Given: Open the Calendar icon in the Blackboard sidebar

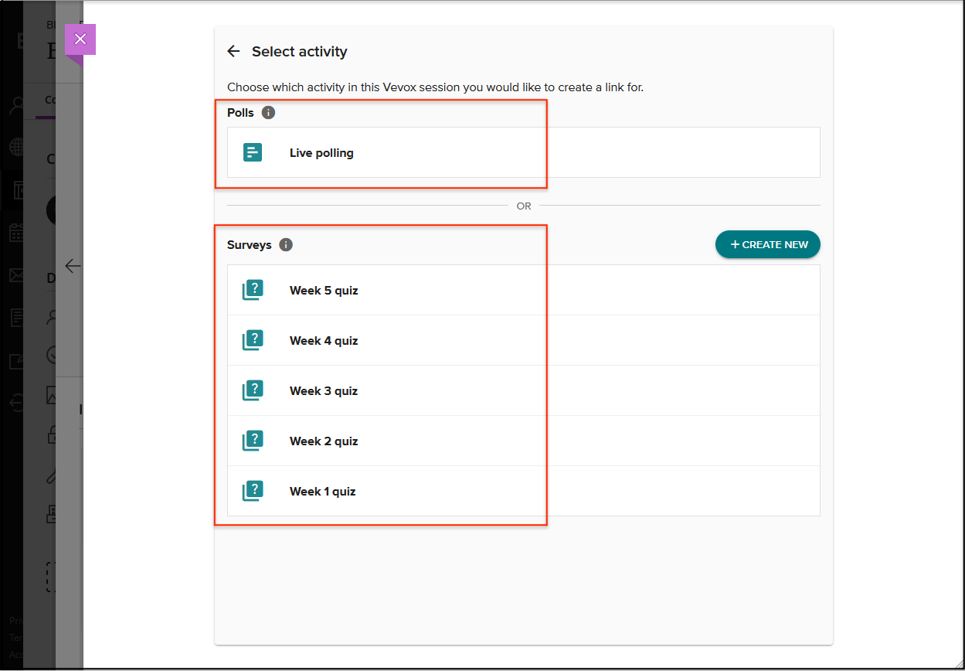Looking at the screenshot, I should [15, 232].
